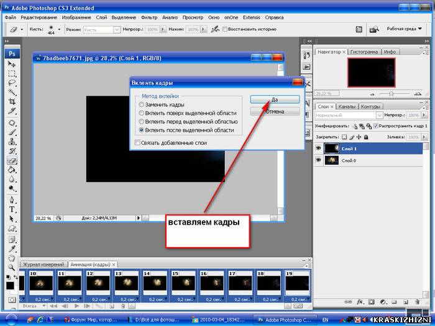
Task: Select the Type tool
Action: (x=12, y=209)
